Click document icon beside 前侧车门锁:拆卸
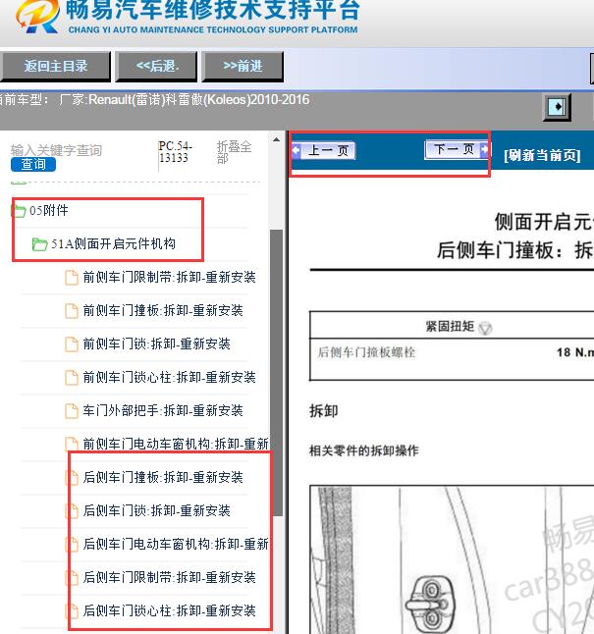Screen dimensions: 594x634 pyautogui.click(x=72, y=344)
